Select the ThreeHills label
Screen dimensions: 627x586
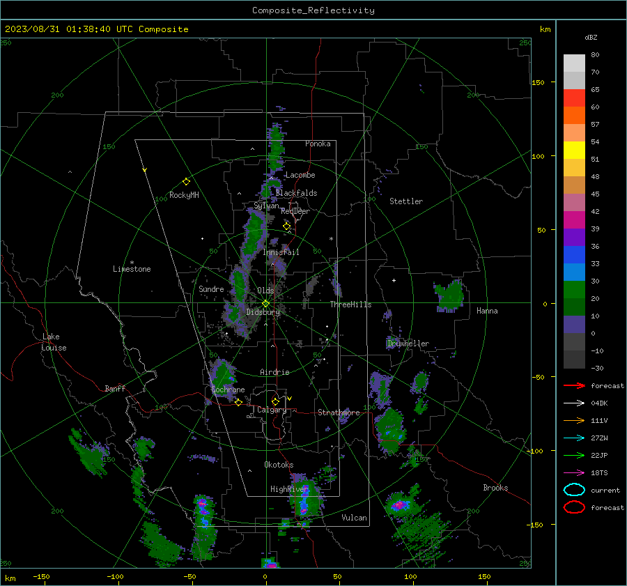pos(350,304)
